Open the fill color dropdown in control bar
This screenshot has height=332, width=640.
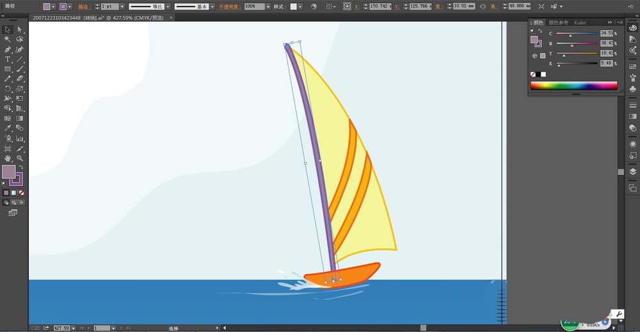click(53, 6)
